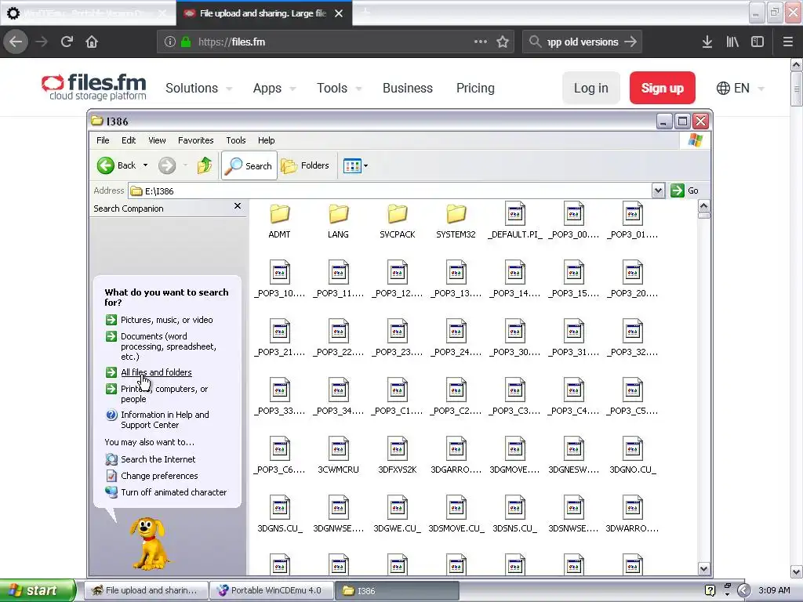Viewport: 803px width, 602px height.
Task: Expand the Solutions dropdown on files.fm
Action: tap(198, 88)
